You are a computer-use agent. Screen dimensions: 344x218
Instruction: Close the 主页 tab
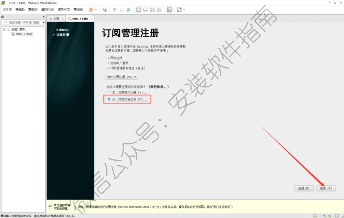pyautogui.click(x=63, y=19)
